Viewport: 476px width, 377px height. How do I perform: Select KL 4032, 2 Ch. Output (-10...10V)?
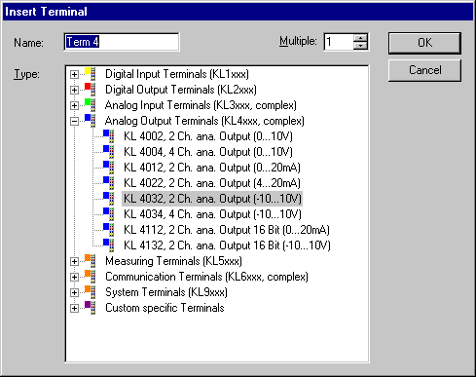point(212,199)
